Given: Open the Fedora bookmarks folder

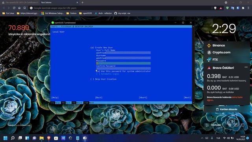Looking at the screenshot, I should 72,13.
